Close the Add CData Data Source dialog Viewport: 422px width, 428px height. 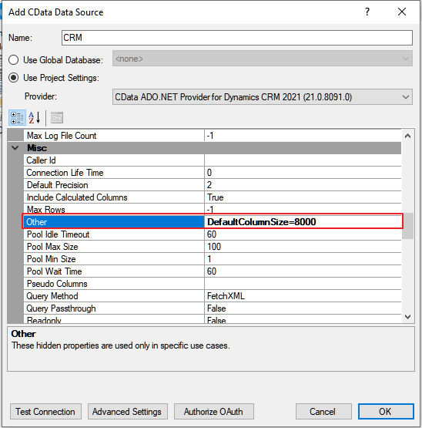click(402, 12)
